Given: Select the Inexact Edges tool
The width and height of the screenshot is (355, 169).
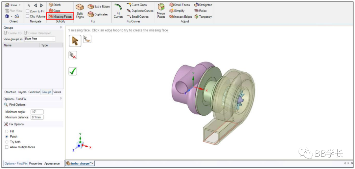Looking at the screenshot, I should (180, 16).
